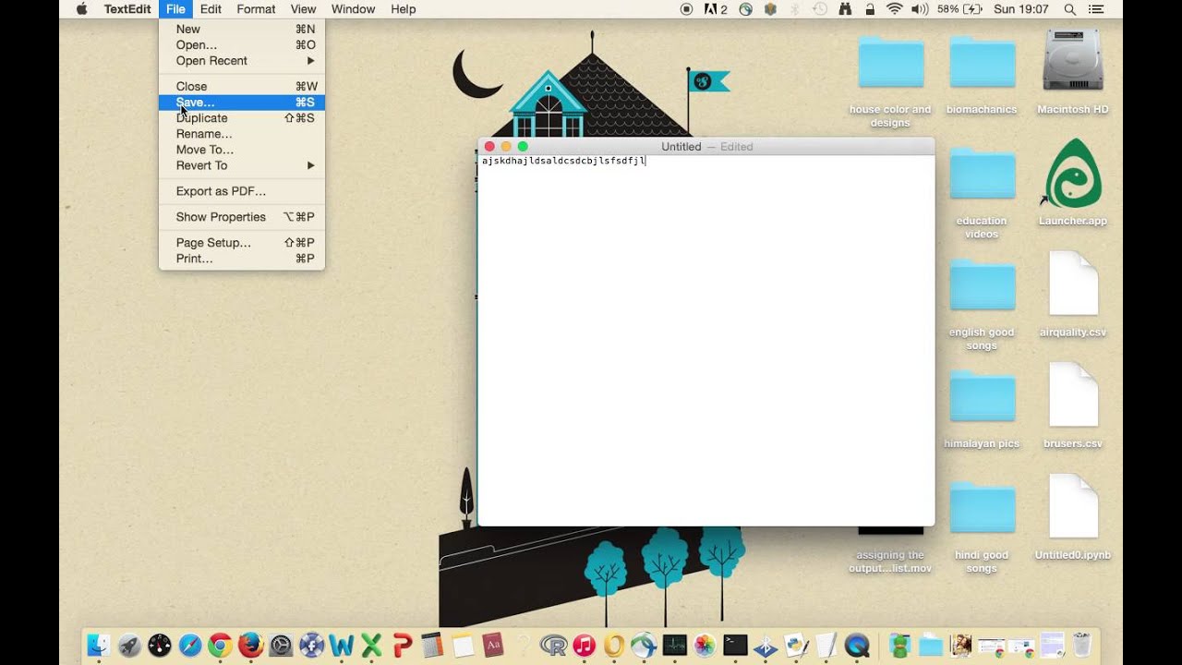
Task: Choose Move To… from the File menu
Action: 242,150
